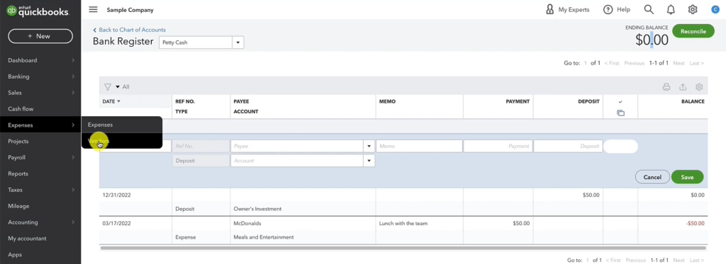Click the copy icon under the reconcile column
The width and height of the screenshot is (726, 264).
click(x=620, y=113)
